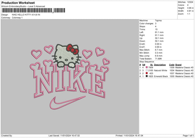Click the Height value 3.94 in
This screenshot has height=138, width=195.
[190, 8]
